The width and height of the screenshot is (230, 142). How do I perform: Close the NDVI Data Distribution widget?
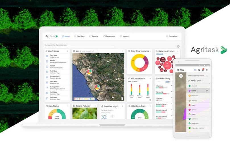coord(150,106)
